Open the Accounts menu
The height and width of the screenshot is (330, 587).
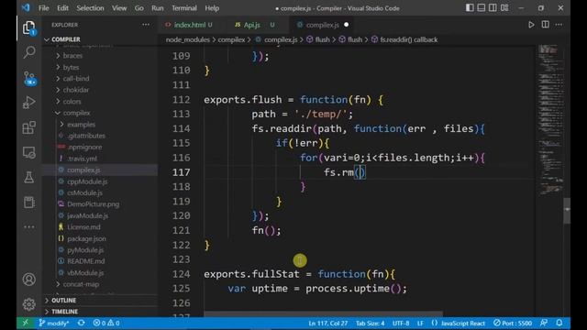point(29,279)
